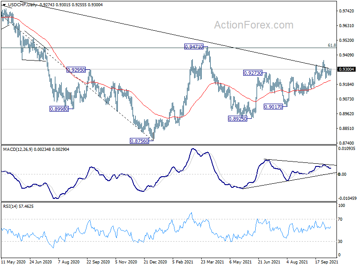357x267 pixels.
Task: Click the RSI 30 level label
Action: [340, 242]
